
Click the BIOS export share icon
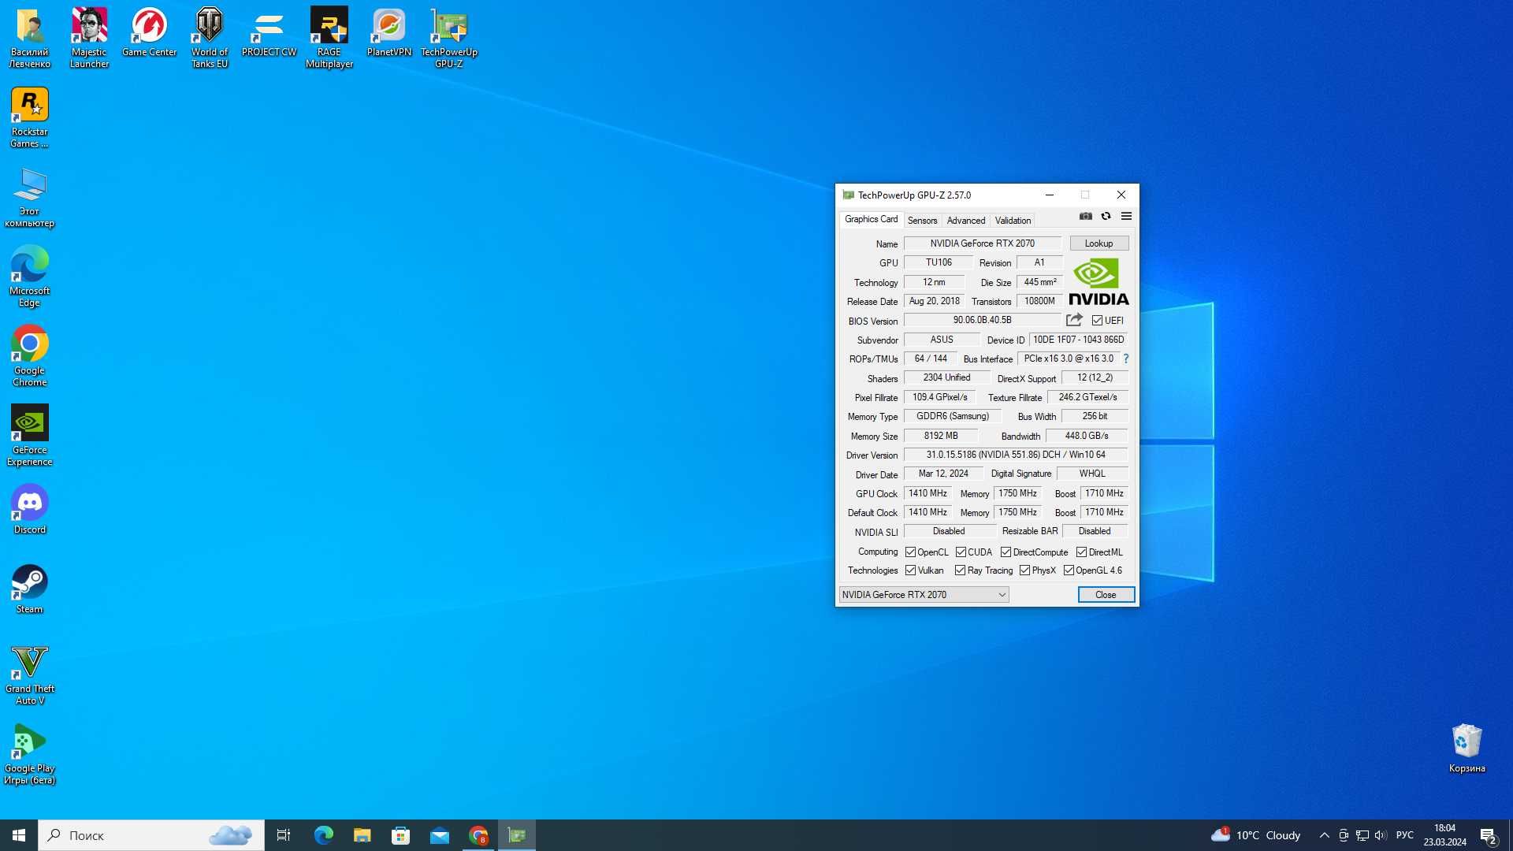coord(1074,320)
